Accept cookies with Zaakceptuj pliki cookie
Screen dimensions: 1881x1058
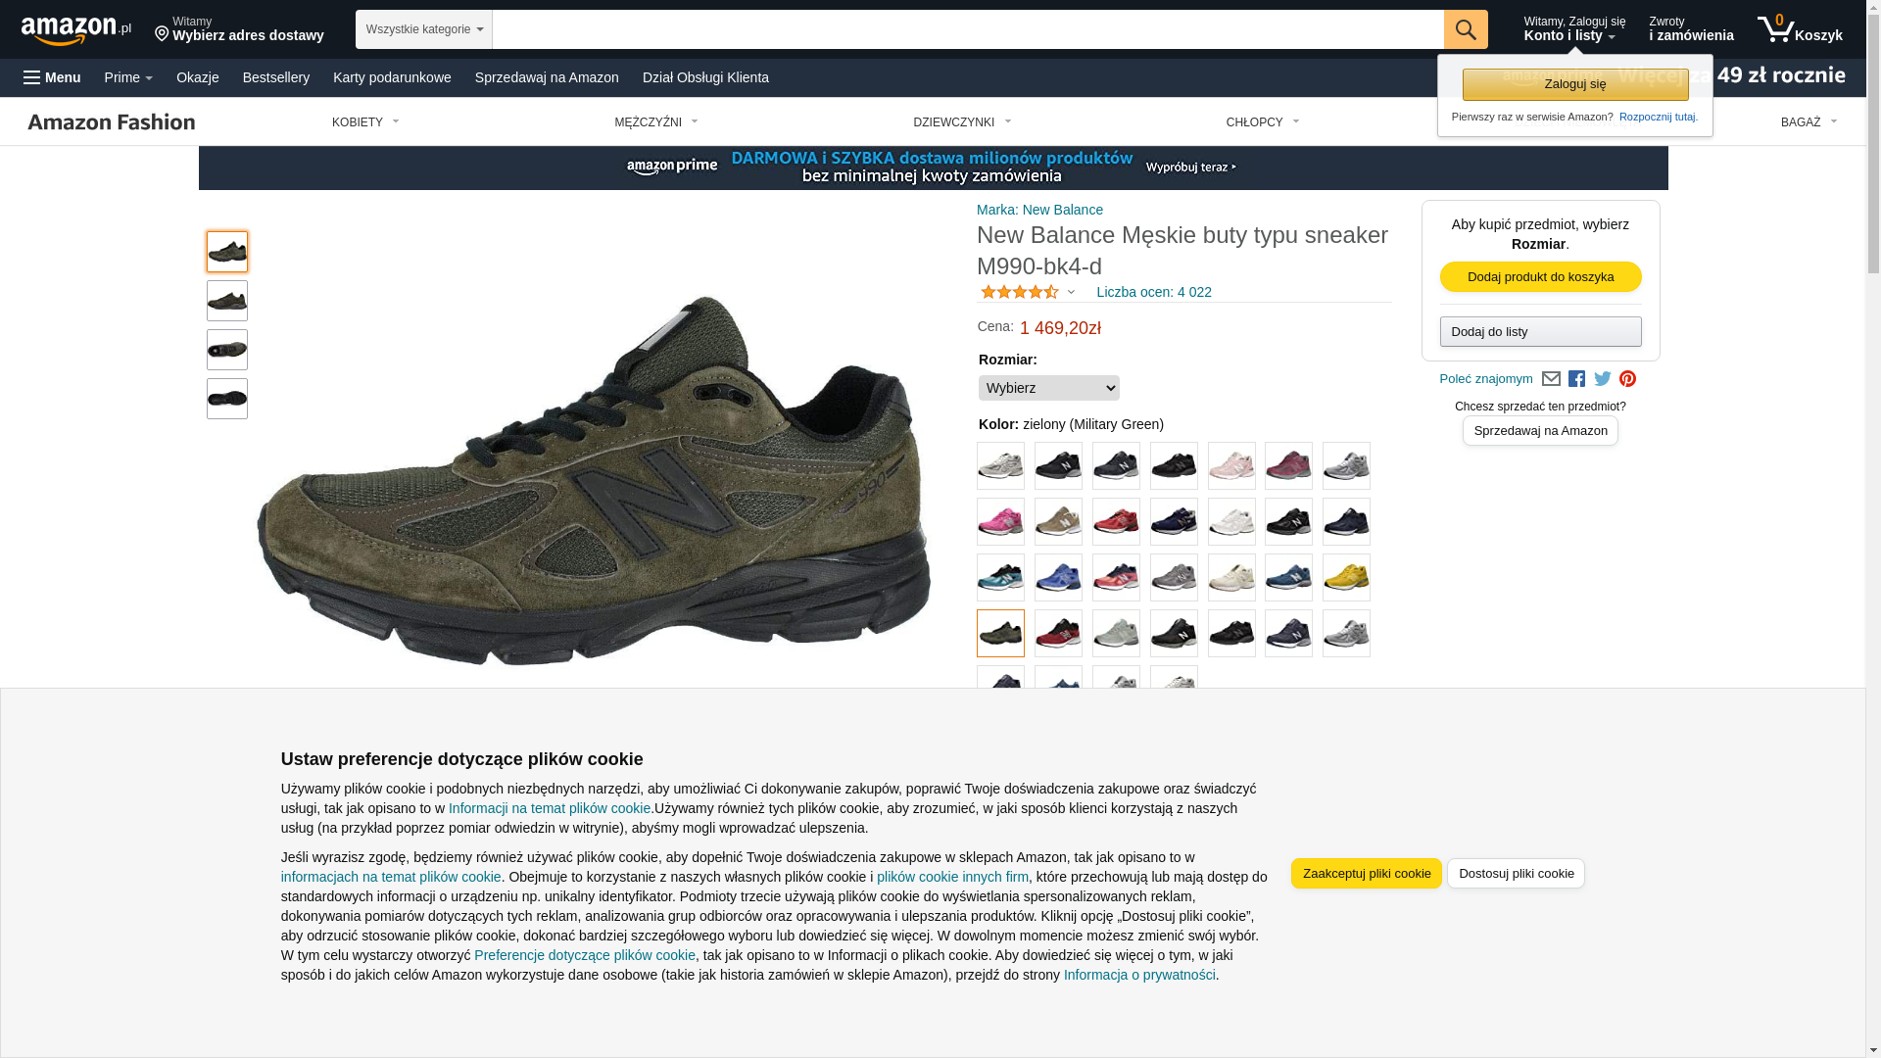[1367, 874]
